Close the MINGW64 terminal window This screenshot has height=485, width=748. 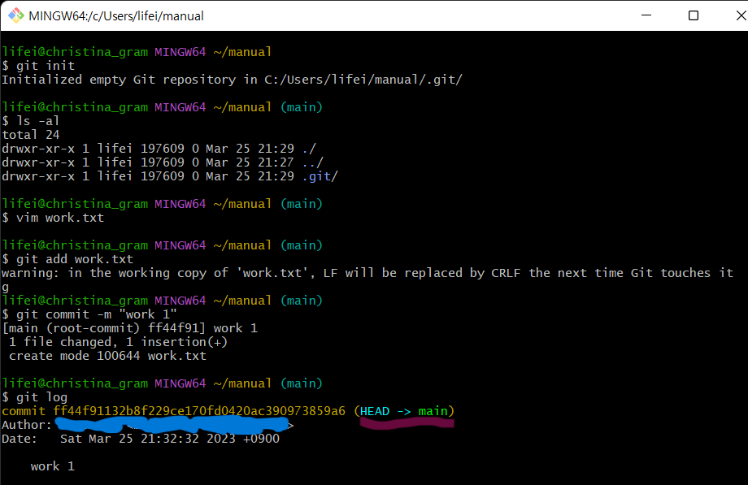(741, 15)
